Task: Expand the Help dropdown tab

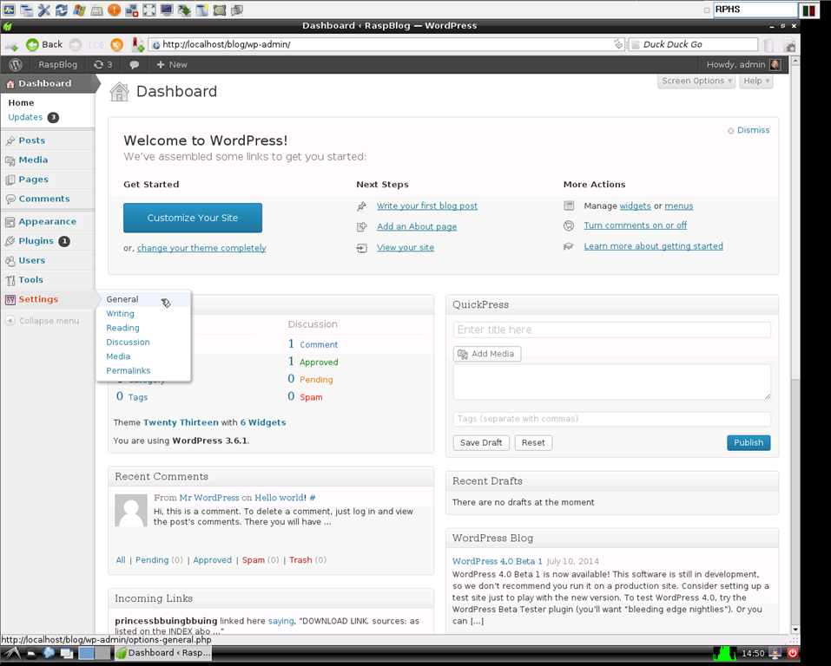Action: click(x=757, y=81)
